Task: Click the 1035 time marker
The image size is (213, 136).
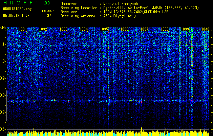Action: 104,29
